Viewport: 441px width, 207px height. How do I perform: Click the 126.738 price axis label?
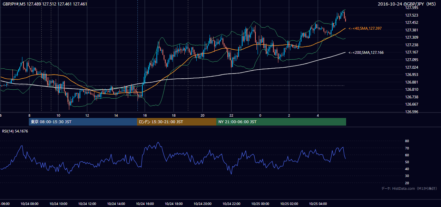(x=412, y=97)
